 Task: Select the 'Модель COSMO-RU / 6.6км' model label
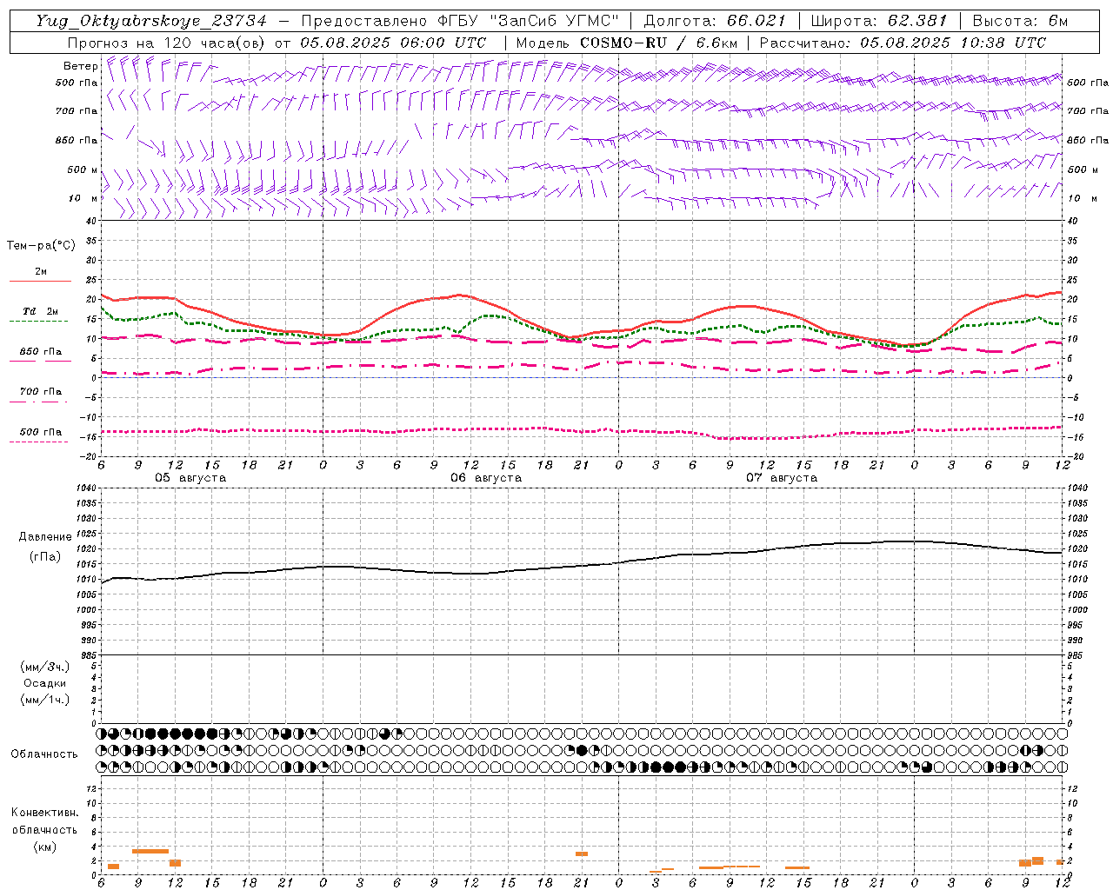pyautogui.click(x=626, y=43)
